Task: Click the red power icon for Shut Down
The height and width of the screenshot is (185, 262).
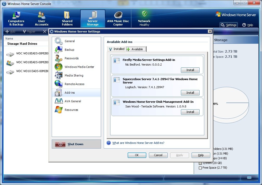Action: pos(60,144)
